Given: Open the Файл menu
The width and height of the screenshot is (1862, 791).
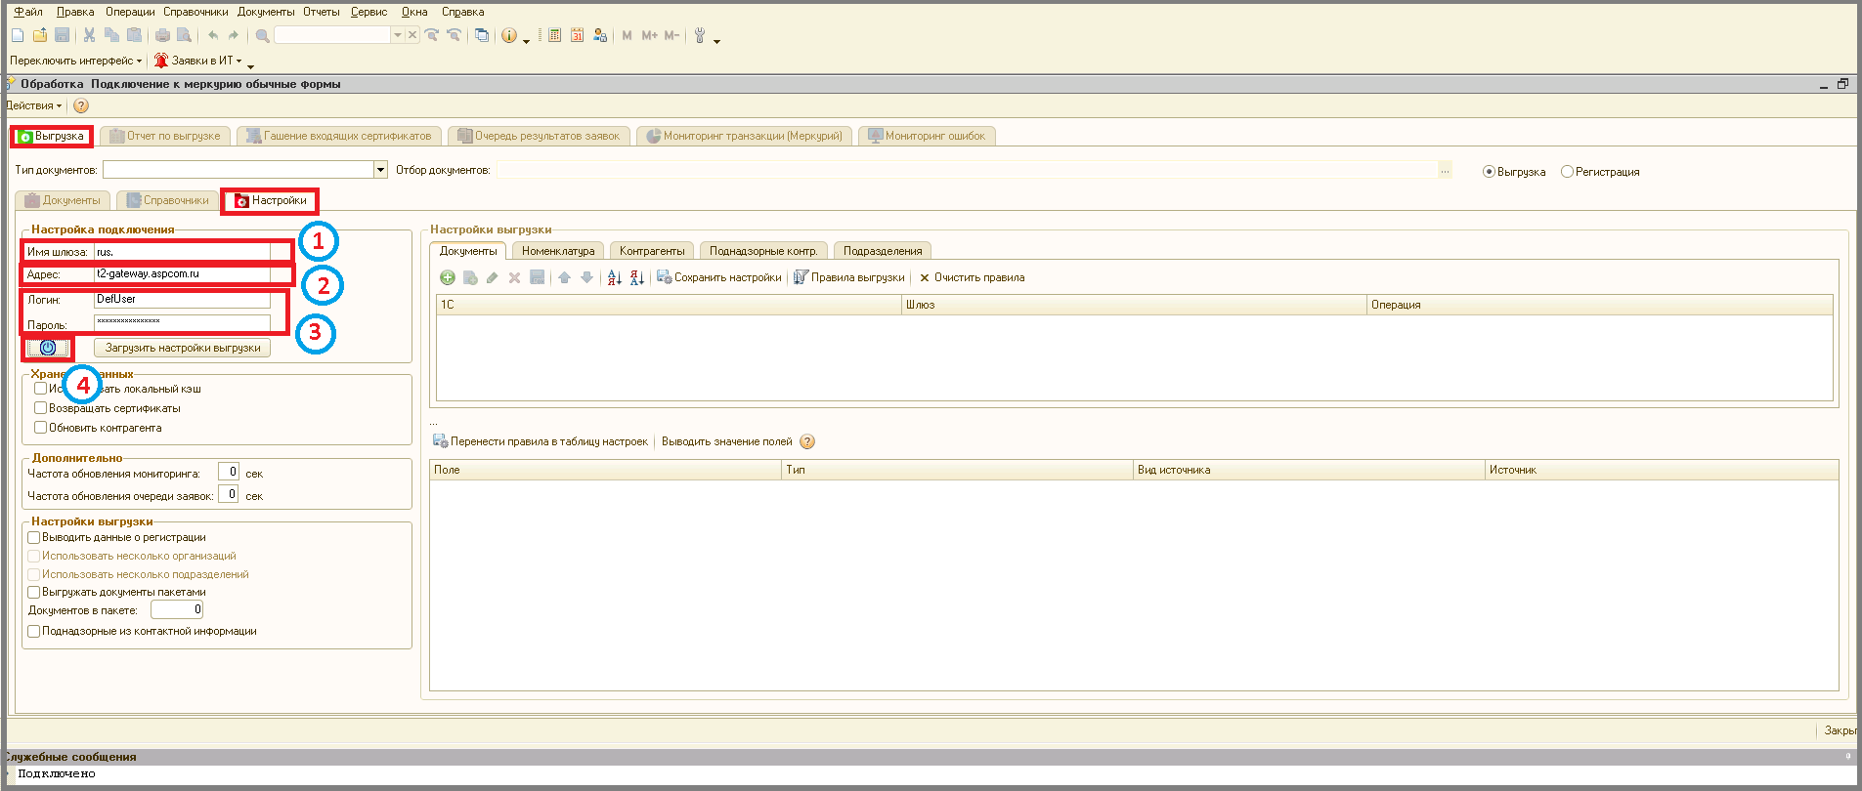Looking at the screenshot, I should click(28, 12).
